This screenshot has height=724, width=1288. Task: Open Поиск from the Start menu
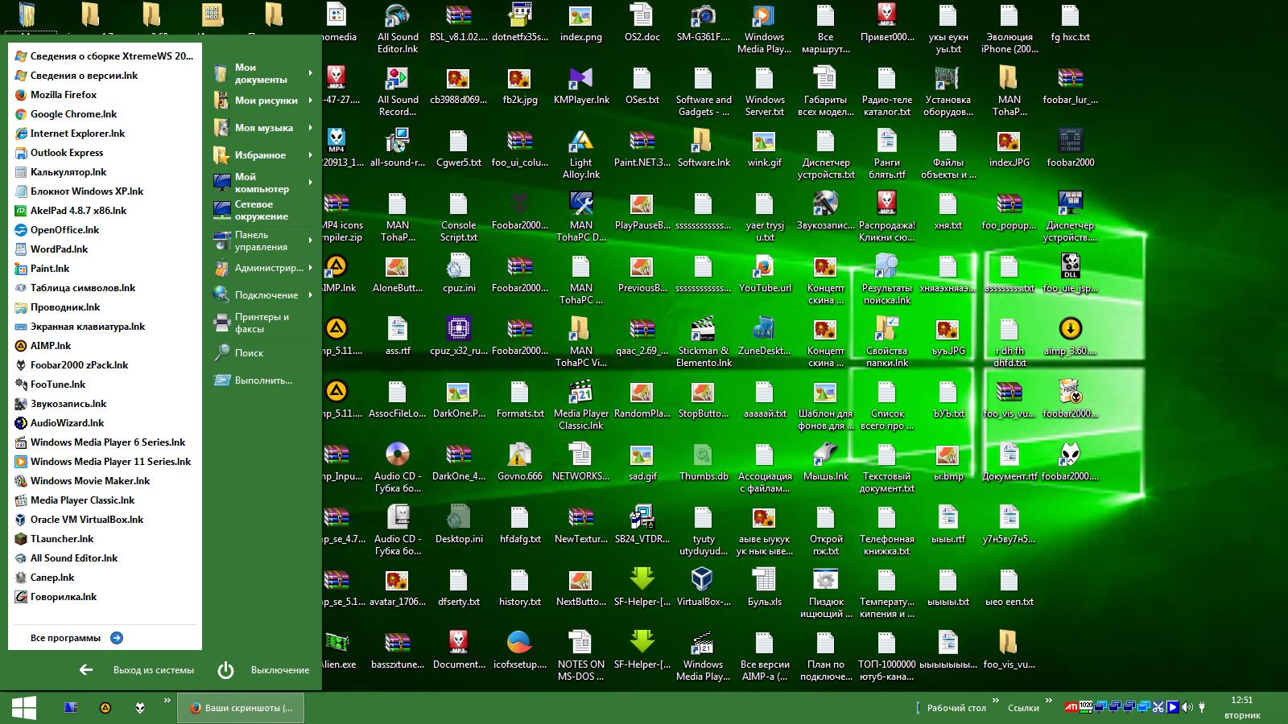tap(249, 353)
